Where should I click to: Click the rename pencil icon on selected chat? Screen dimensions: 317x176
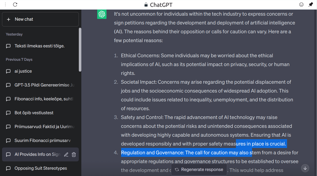click(x=66, y=155)
